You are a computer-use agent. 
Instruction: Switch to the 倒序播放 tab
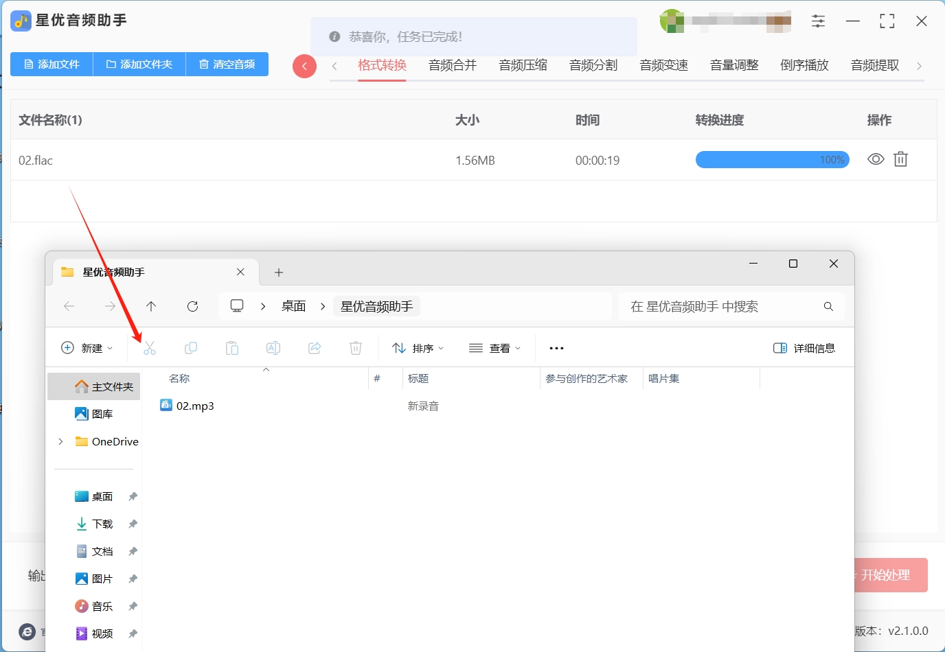click(805, 65)
